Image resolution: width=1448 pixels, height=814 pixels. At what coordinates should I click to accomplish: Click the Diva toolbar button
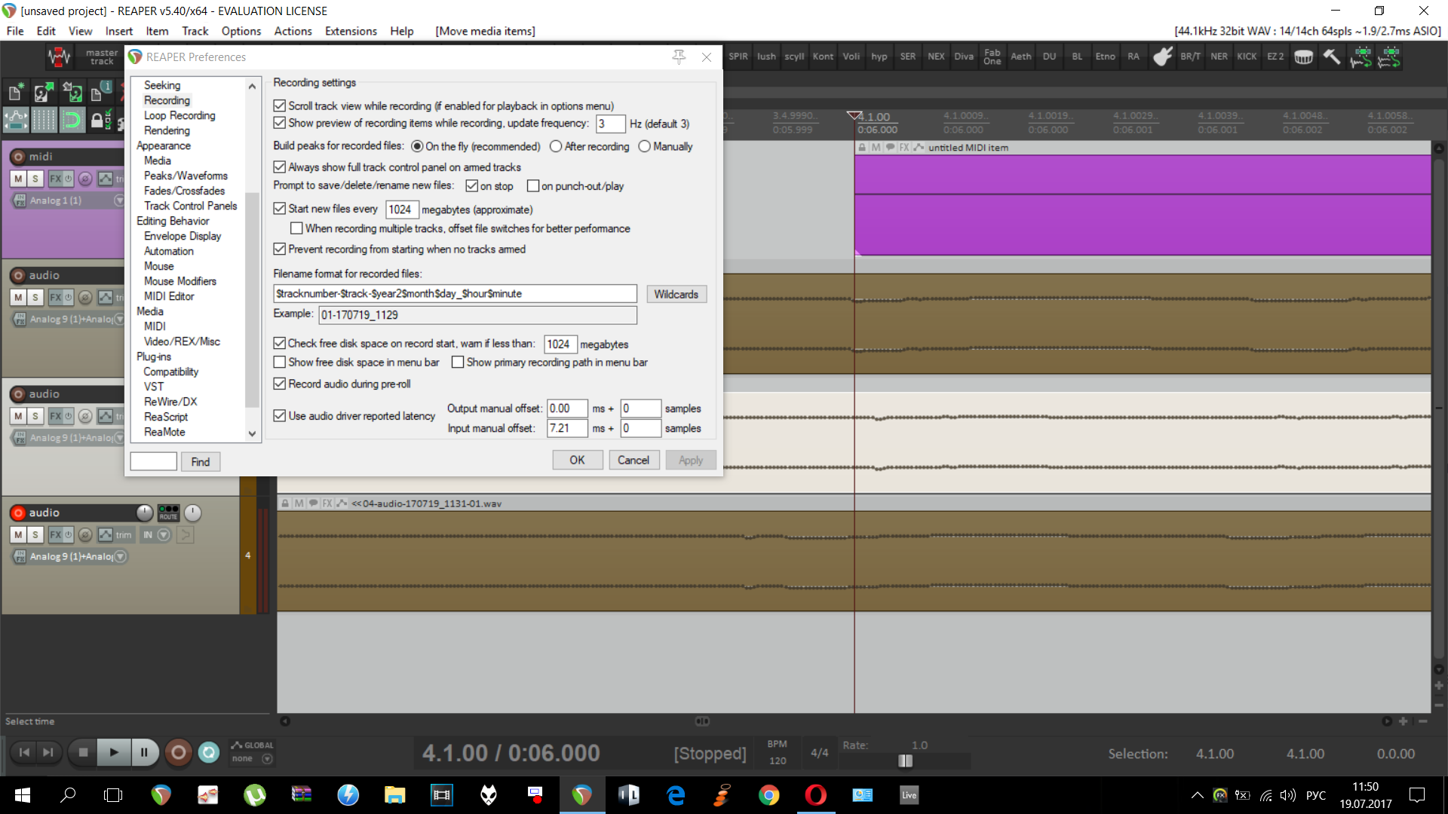(964, 57)
